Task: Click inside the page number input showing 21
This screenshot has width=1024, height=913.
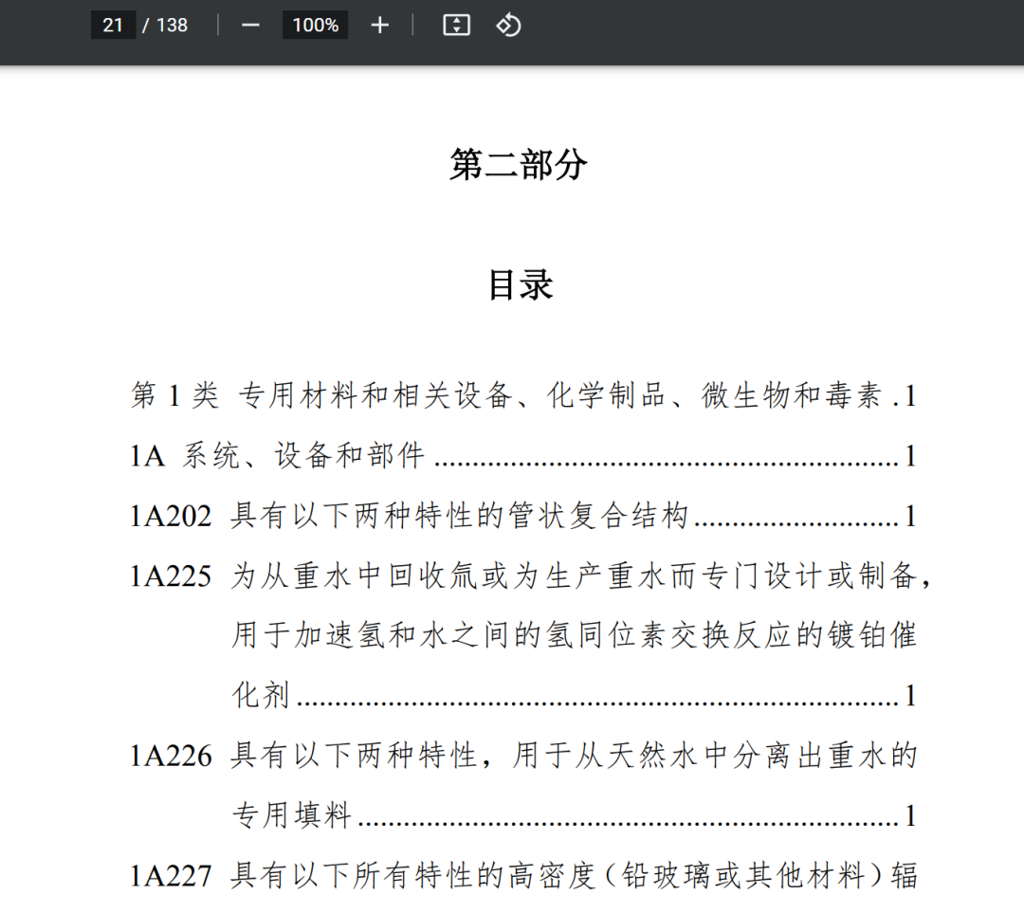Action: point(112,25)
